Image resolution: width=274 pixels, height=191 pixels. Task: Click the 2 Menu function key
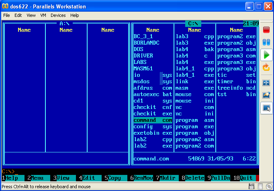point(39,178)
